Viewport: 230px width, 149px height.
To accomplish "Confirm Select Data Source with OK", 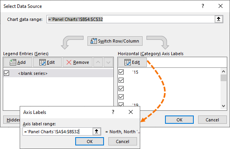I will coord(179,120).
